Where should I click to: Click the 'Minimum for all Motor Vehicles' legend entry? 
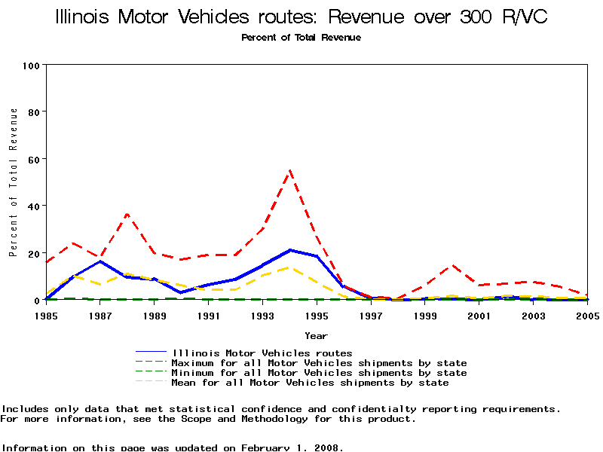(x=319, y=373)
